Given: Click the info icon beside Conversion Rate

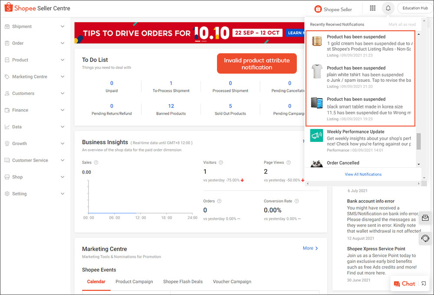Looking at the screenshot, I should [x=296, y=201].
